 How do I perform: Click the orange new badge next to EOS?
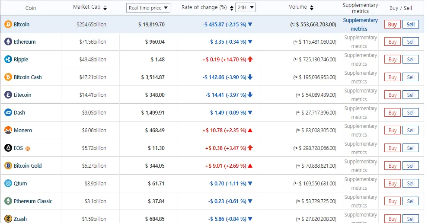point(28,149)
